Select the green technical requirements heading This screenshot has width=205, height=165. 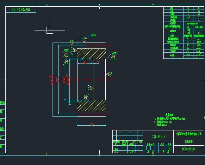169,115
